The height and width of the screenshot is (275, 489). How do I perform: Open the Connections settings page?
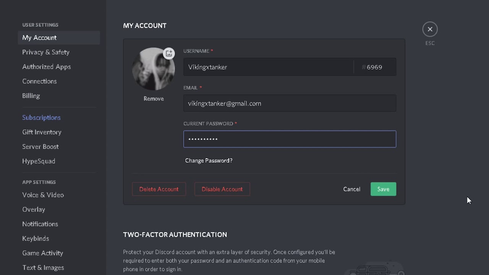[x=39, y=81]
